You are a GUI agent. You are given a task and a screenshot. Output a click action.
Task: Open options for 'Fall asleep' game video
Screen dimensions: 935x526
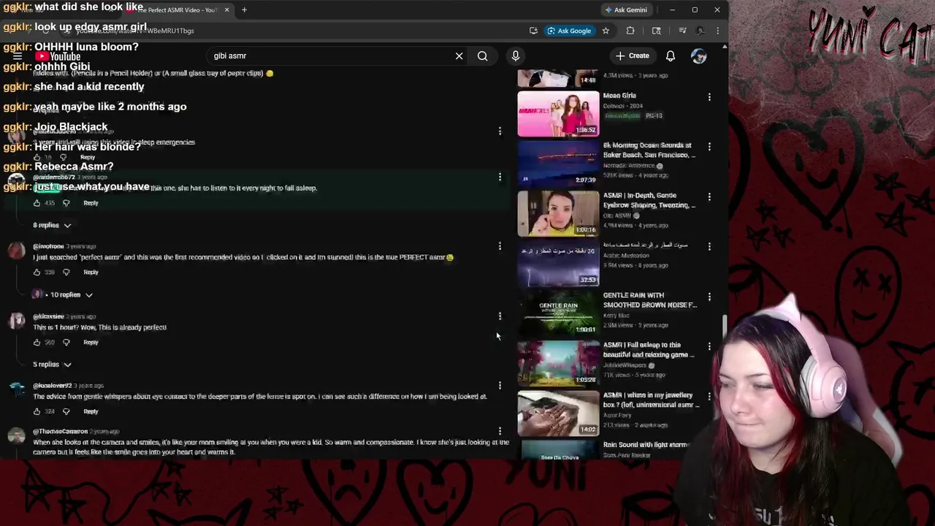(x=709, y=346)
